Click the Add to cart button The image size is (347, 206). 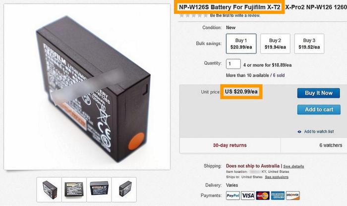pyautogui.click(x=319, y=109)
